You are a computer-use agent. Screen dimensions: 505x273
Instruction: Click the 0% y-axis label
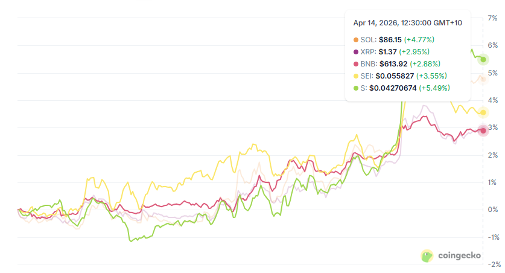coord(492,210)
